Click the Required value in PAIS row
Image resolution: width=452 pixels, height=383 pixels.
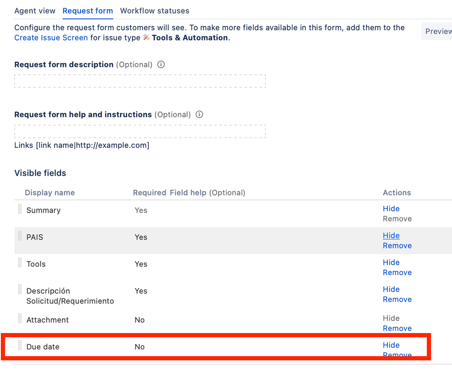141,237
